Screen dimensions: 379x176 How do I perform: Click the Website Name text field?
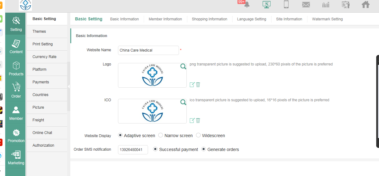tap(148, 50)
